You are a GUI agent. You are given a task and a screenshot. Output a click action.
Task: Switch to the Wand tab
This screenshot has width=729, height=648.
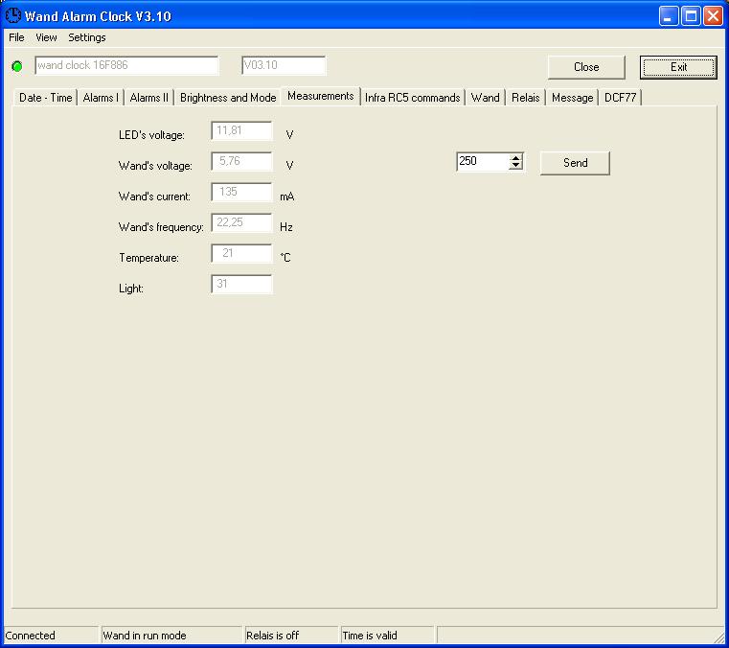486,98
